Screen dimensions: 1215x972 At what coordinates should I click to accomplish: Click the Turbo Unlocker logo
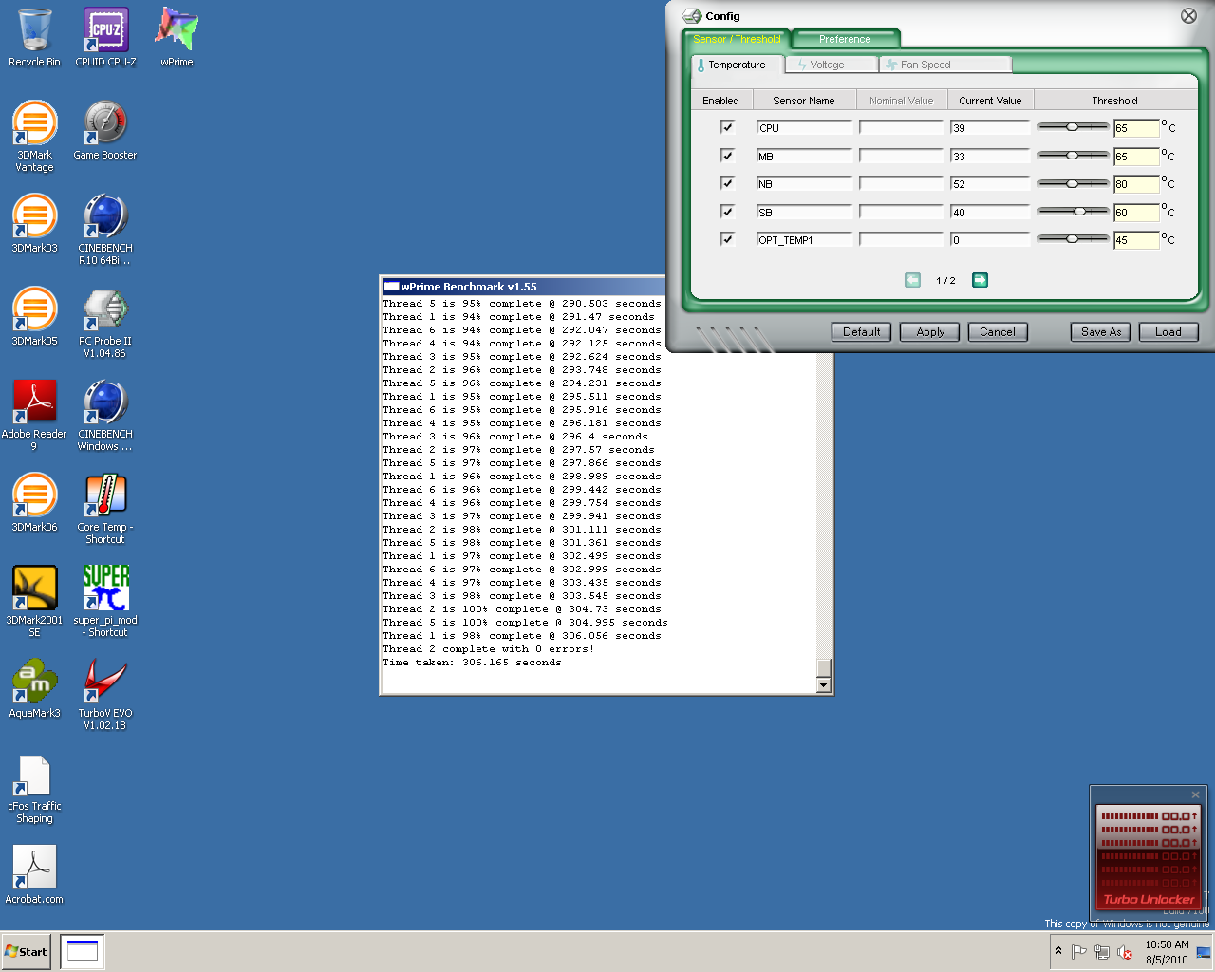point(1149,899)
